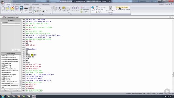Select the OP1 AND OP2 REV B document tab
Viewport: 174px width, 98px height.
click(x=11, y=17)
